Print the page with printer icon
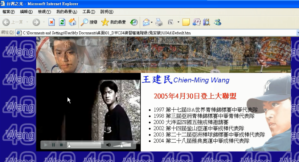Viewport: 299px width, 162px height. click(x=159, y=22)
